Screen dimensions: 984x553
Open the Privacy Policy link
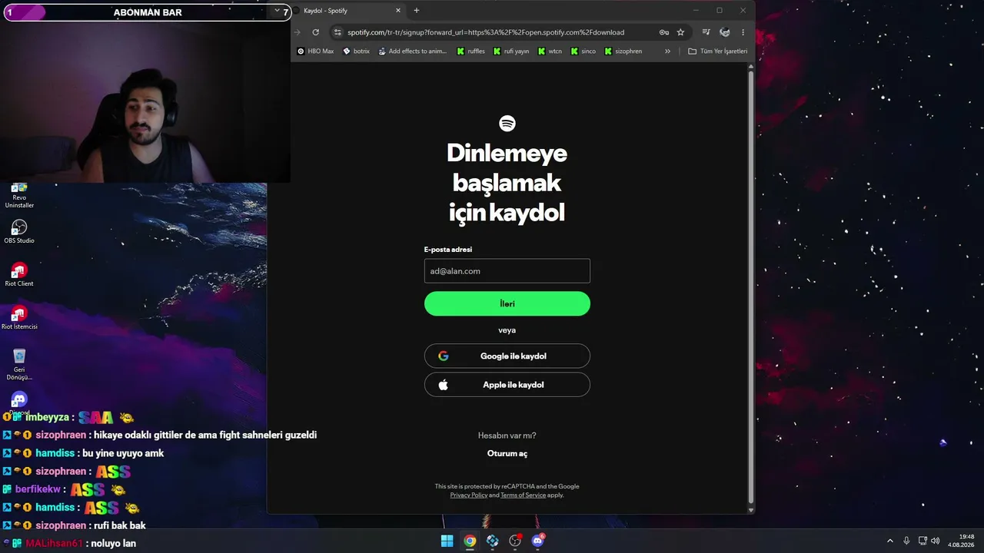pos(469,495)
